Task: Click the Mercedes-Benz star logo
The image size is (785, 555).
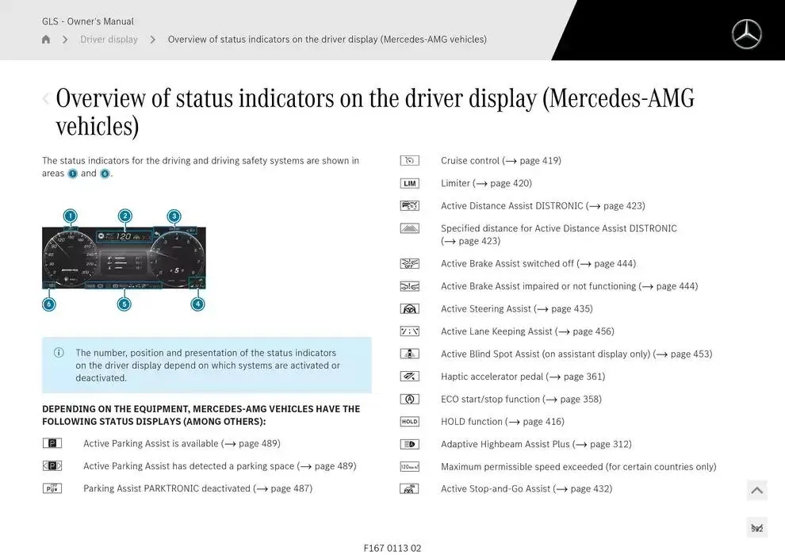Action: pos(746,34)
